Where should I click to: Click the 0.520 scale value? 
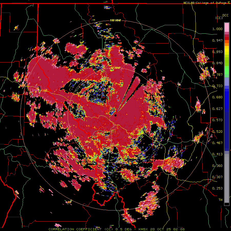click(217, 132)
